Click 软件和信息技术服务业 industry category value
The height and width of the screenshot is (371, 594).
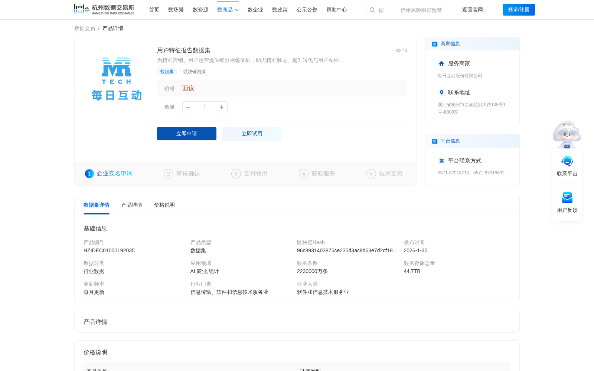tap(323, 292)
